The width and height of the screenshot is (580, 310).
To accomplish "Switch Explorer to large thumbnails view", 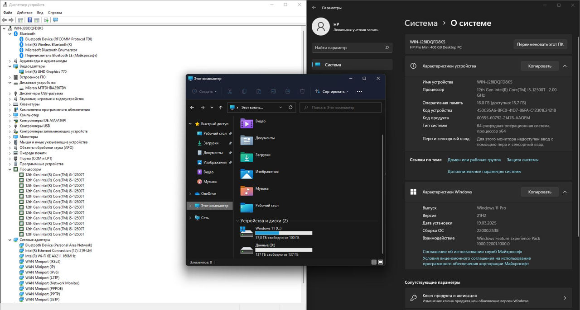I will [x=381, y=262].
